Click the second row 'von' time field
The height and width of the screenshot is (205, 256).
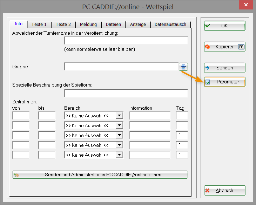coord(21,125)
